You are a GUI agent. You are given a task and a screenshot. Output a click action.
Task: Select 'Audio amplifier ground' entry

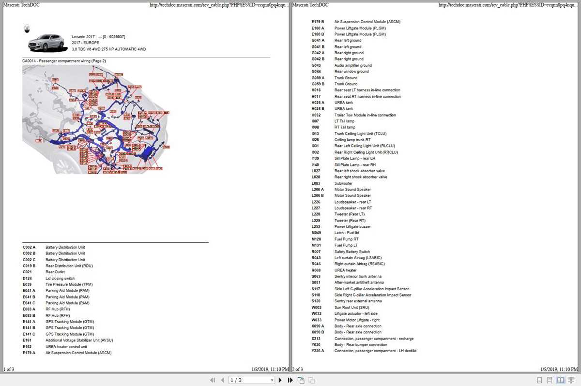point(353,65)
